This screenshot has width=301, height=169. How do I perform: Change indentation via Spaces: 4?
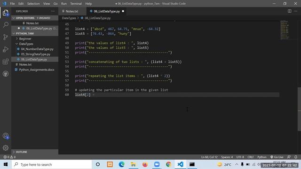pos(227,157)
